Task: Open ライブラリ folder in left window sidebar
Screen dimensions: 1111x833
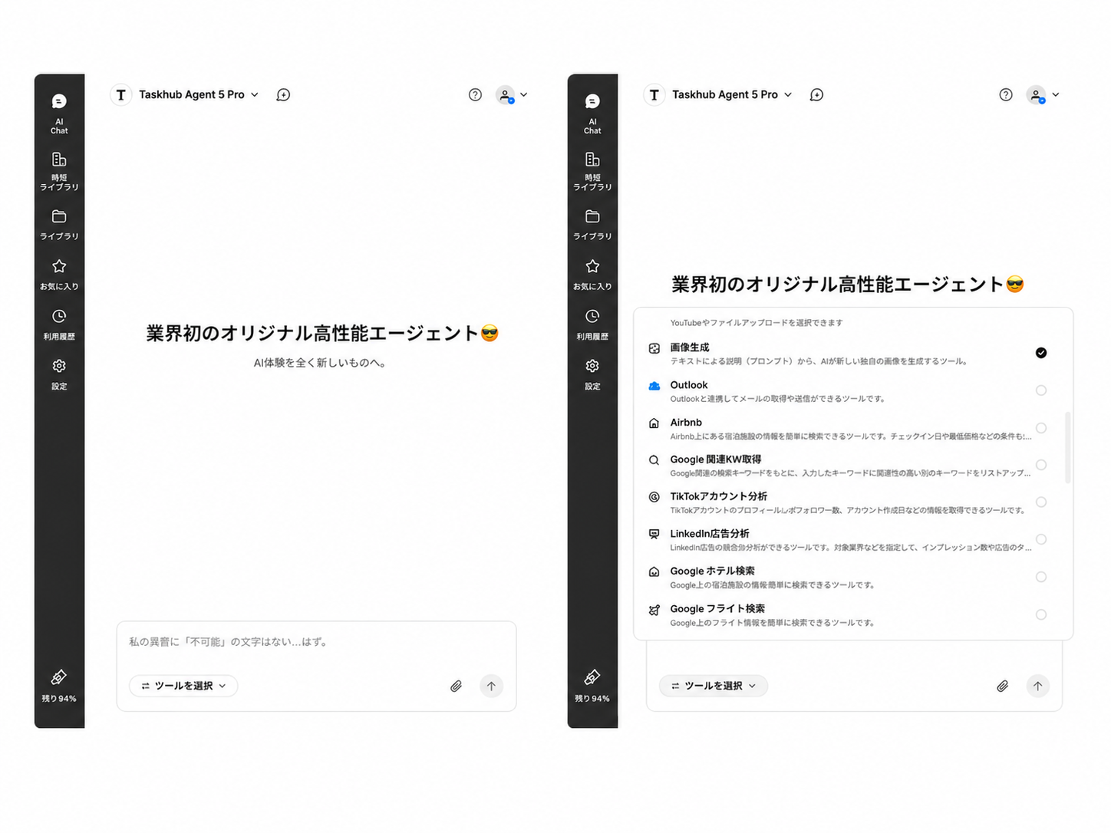Action: pos(59,225)
